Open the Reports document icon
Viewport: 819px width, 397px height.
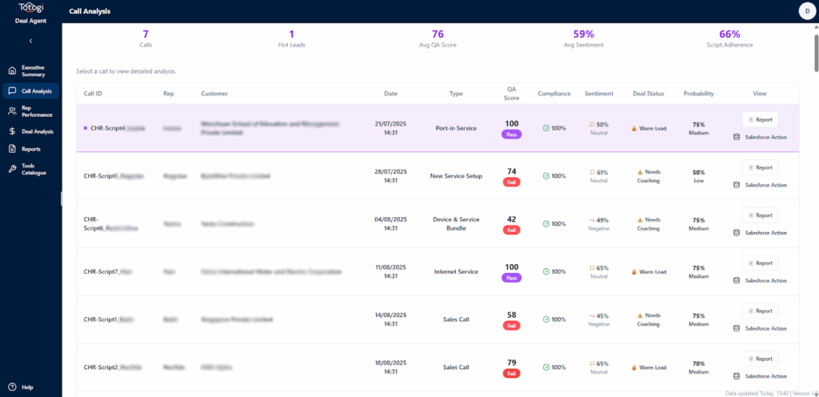(x=12, y=149)
